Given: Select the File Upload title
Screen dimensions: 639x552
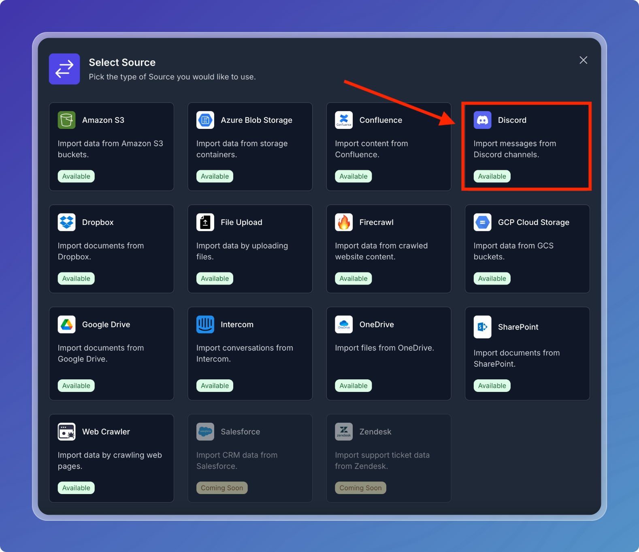Looking at the screenshot, I should (x=241, y=222).
